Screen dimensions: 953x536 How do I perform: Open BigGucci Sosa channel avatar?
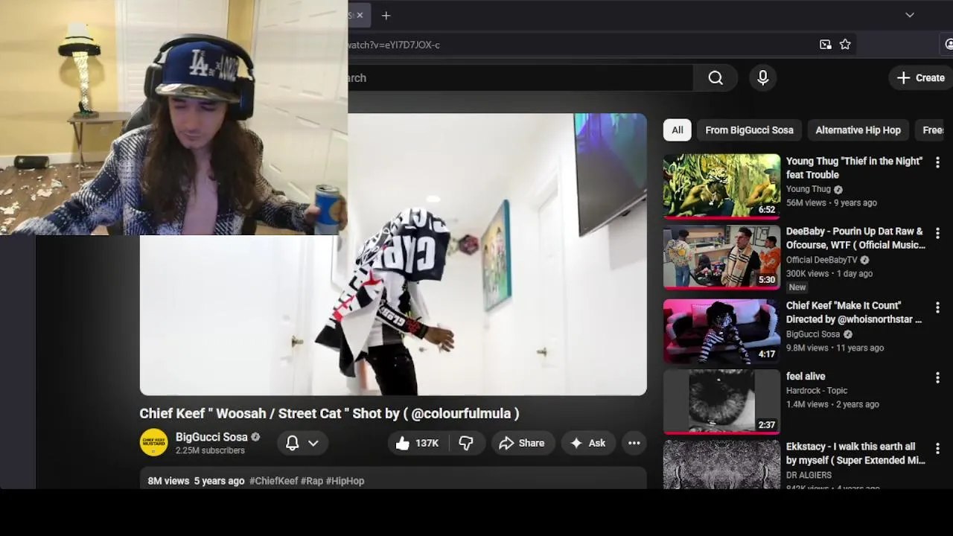[154, 442]
